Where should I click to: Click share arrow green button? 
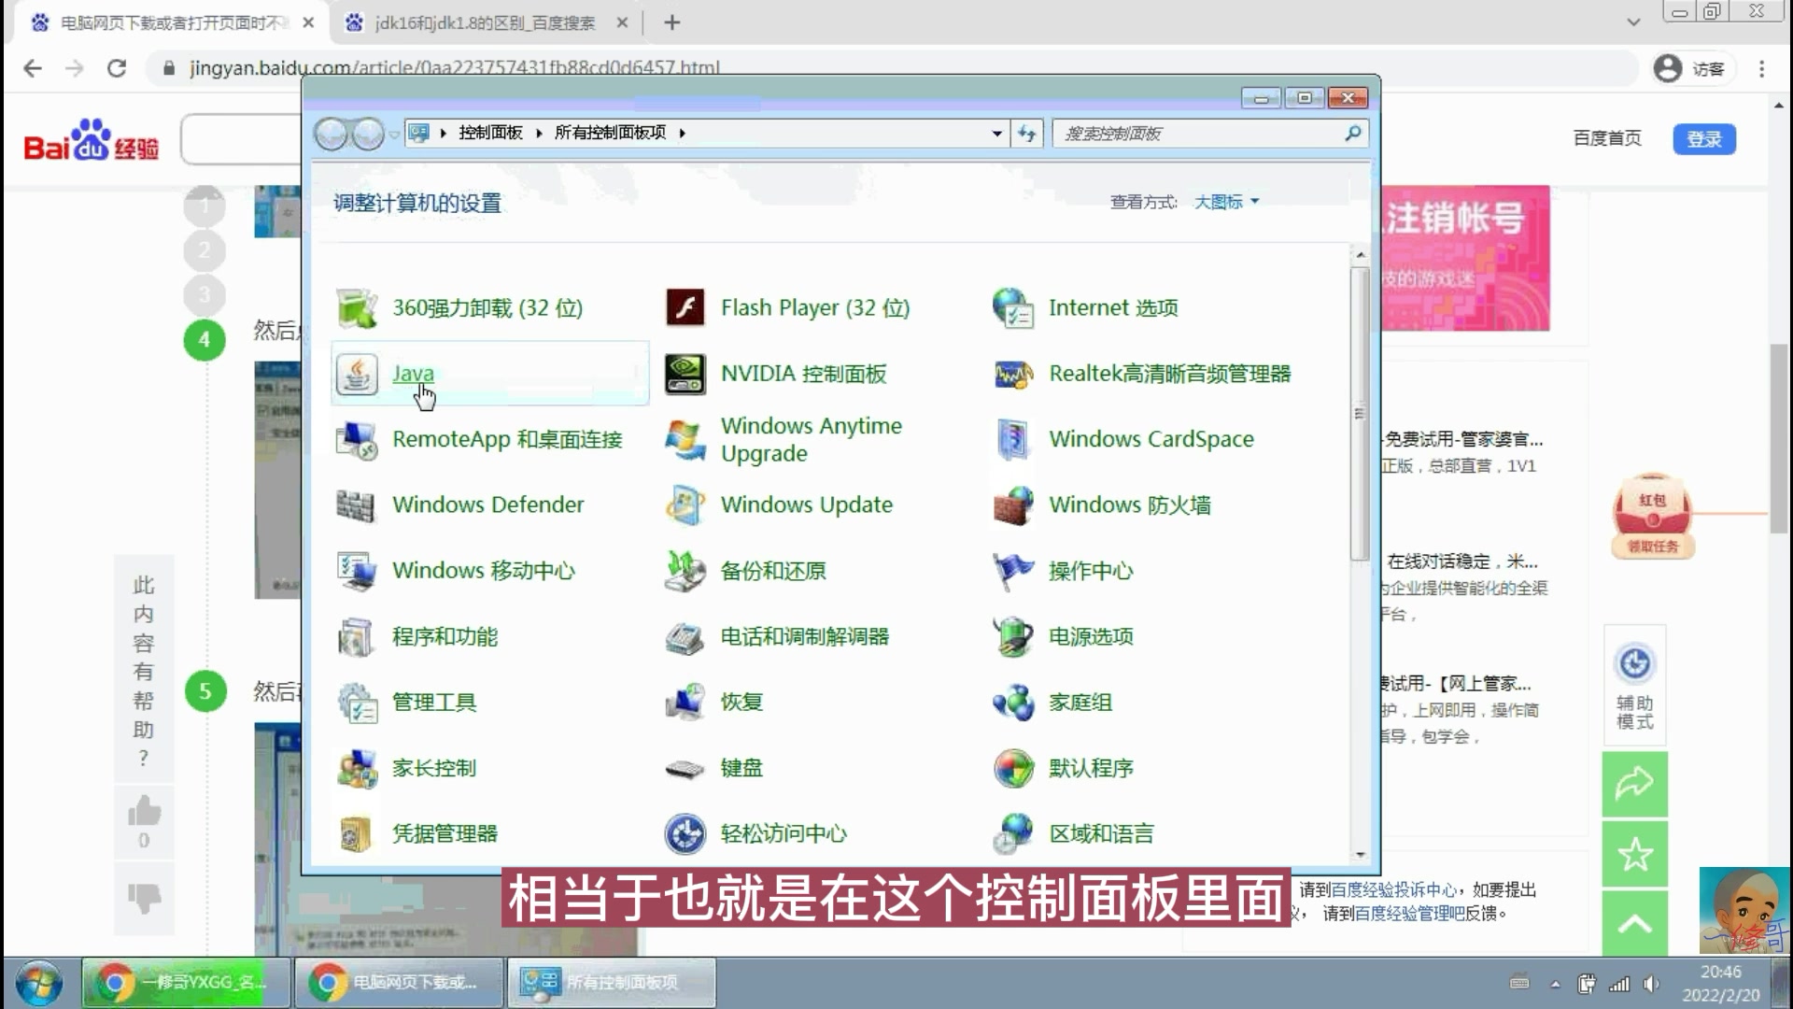(1635, 784)
